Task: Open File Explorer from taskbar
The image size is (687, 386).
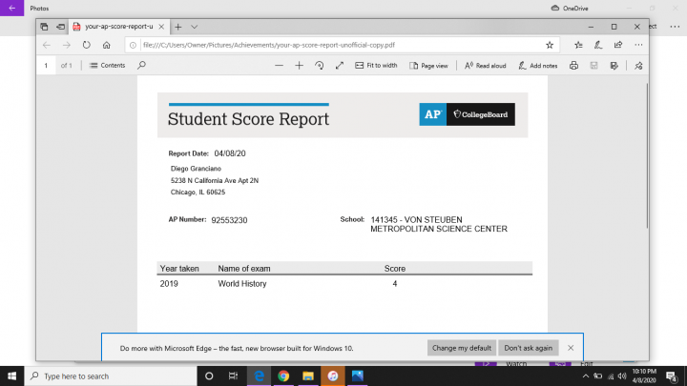Action: pyautogui.click(x=308, y=376)
